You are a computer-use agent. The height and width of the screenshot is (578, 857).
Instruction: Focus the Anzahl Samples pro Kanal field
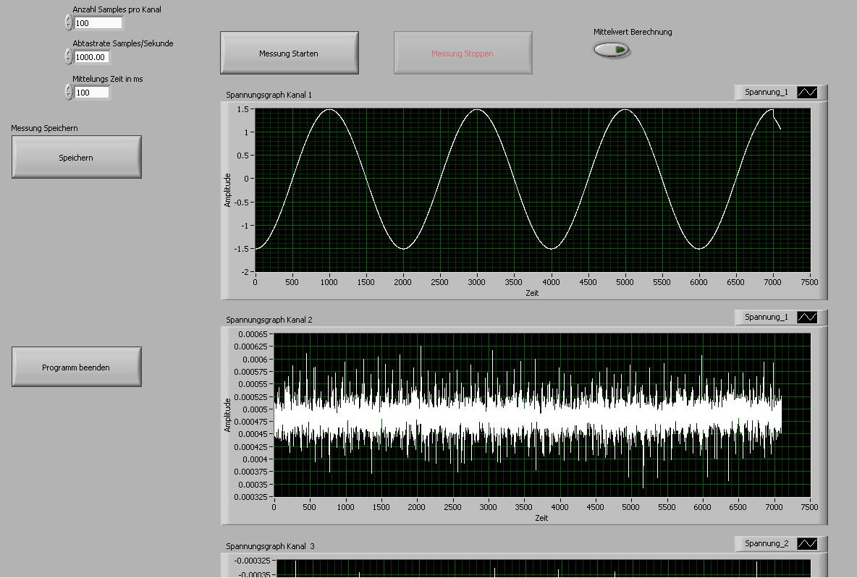pyautogui.click(x=98, y=23)
